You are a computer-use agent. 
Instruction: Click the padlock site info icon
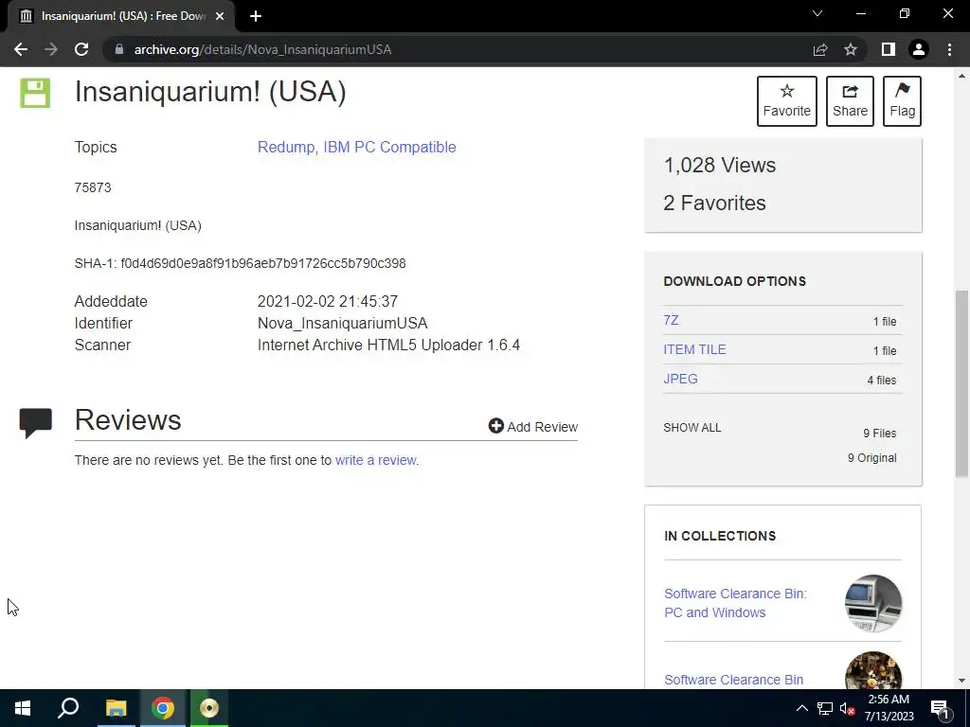point(118,49)
